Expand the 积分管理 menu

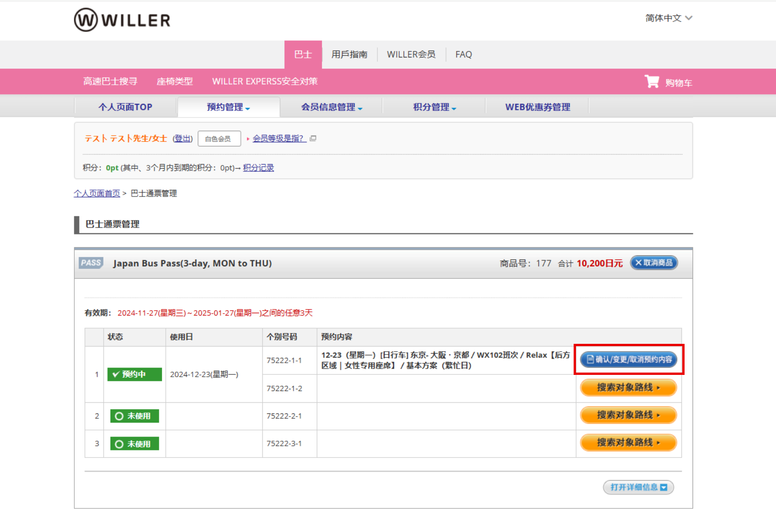click(x=434, y=107)
